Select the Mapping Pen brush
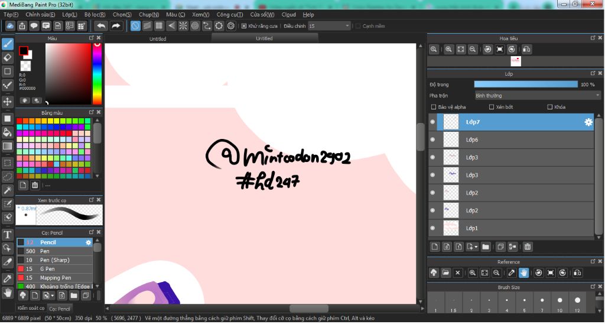 [x=54, y=278]
